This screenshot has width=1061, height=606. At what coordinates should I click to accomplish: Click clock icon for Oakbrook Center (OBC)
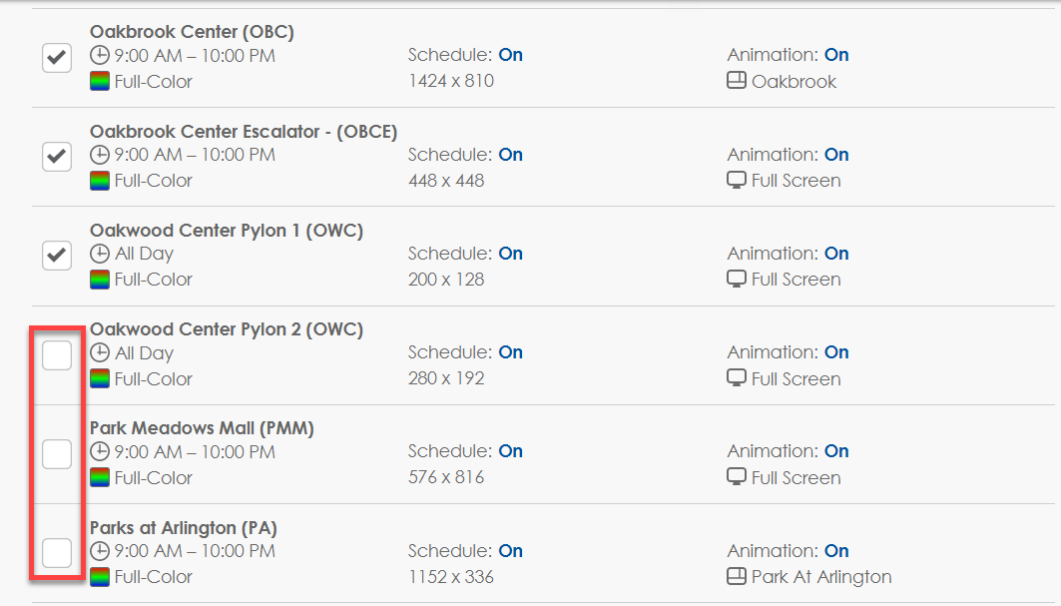tap(100, 56)
